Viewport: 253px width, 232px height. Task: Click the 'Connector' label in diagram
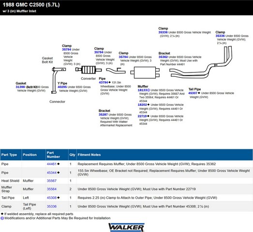click(57, 101)
